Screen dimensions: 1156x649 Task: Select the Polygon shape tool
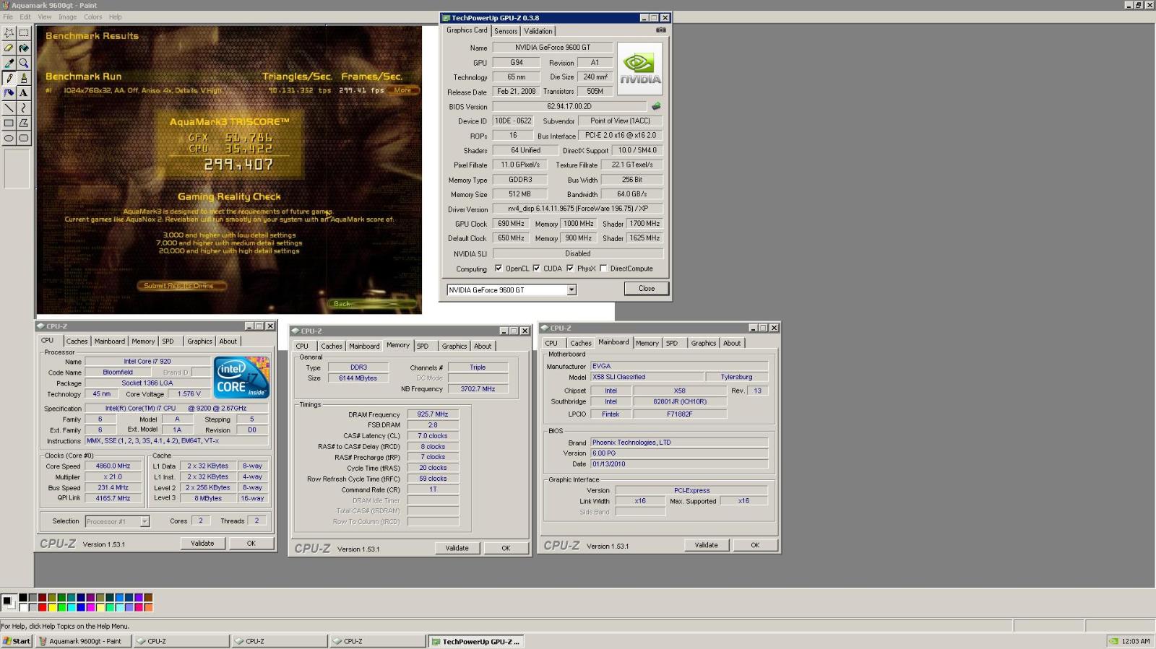24,123
